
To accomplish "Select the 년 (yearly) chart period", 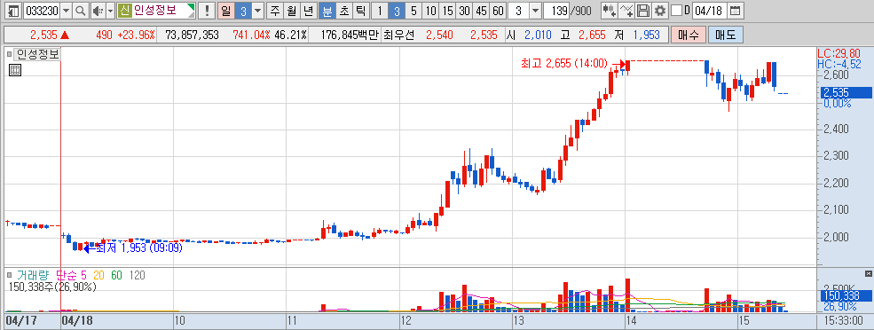I will (308, 10).
